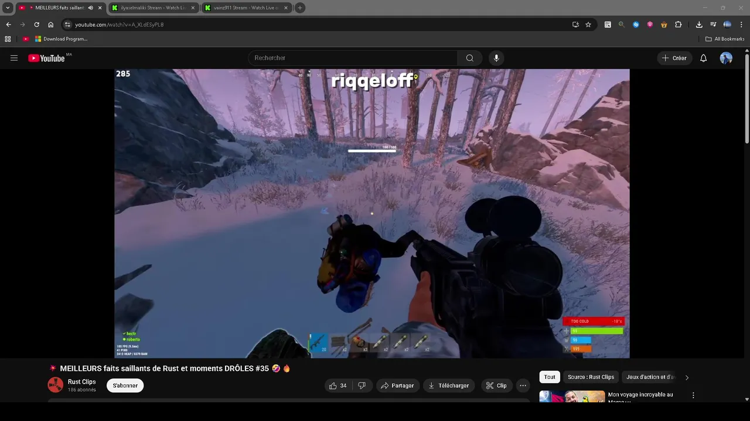Go to YouTube home via the logo
Viewport: 750px width, 421px height.
click(x=46, y=58)
